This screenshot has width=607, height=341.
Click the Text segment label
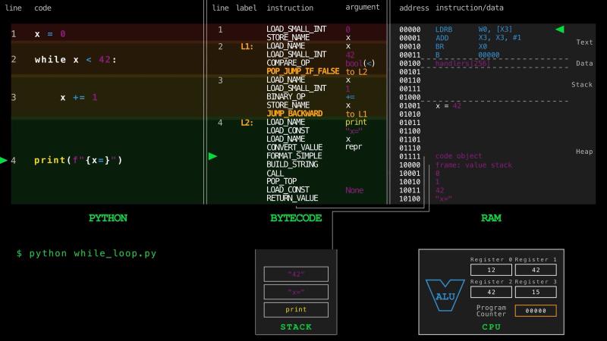584,42
